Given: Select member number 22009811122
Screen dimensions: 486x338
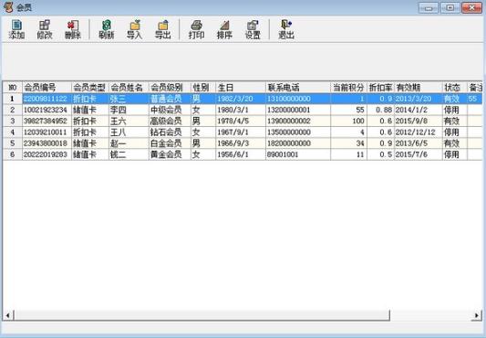Looking at the screenshot, I should point(47,99).
